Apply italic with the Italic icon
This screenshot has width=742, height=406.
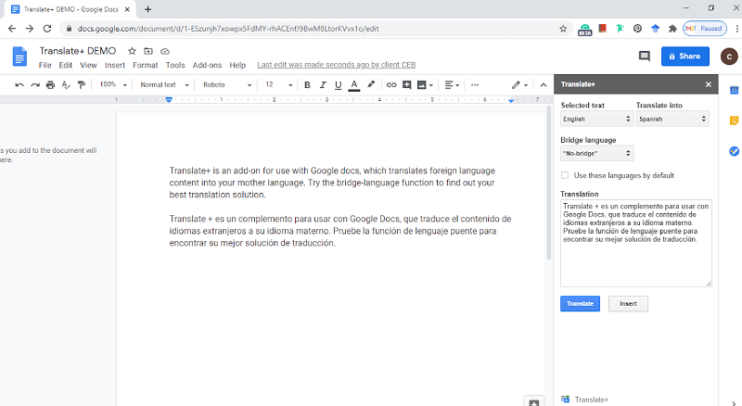(323, 84)
